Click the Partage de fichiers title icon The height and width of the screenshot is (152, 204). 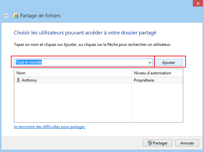[16, 16]
